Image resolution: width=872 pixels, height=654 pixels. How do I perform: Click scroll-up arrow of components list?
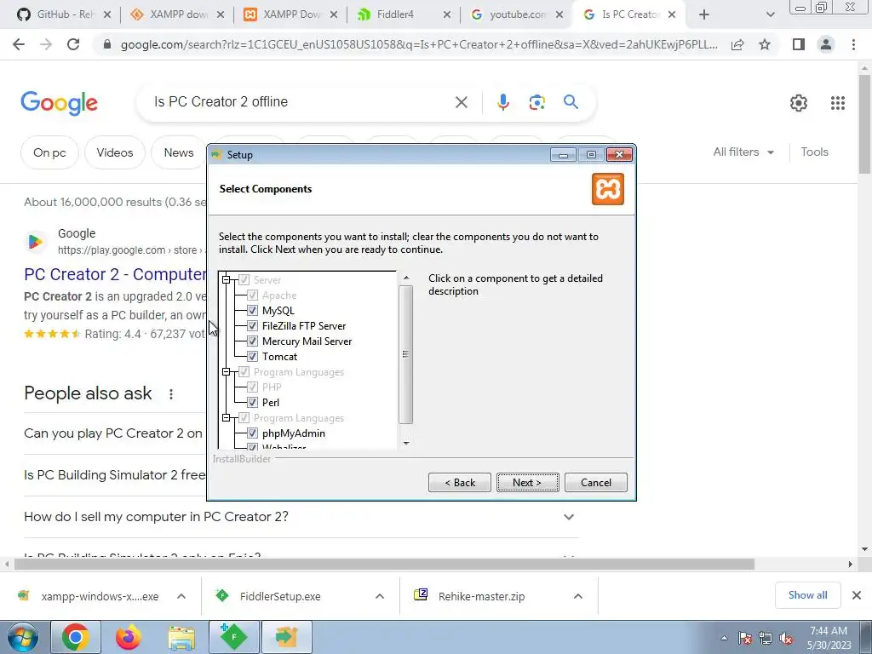point(406,278)
